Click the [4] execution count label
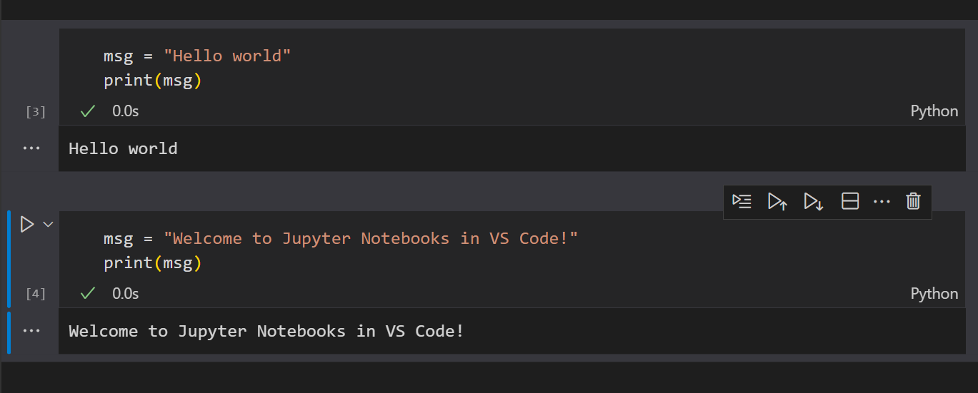The width and height of the screenshot is (978, 393). (x=36, y=295)
